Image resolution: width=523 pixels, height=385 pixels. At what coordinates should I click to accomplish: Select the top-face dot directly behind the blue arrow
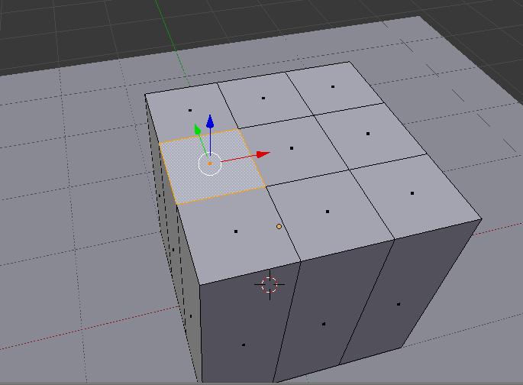point(190,110)
